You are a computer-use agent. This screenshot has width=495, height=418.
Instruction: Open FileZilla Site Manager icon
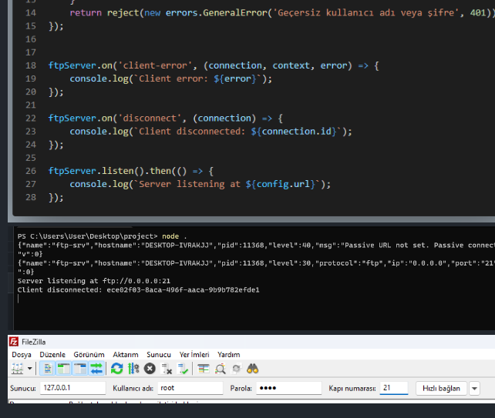(x=18, y=369)
